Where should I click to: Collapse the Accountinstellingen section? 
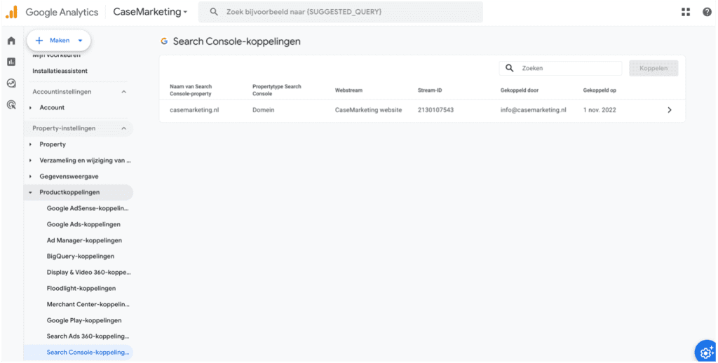(x=123, y=92)
